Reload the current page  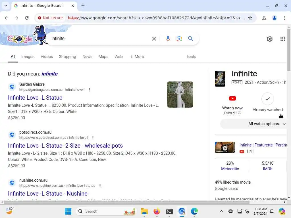tap(27, 18)
